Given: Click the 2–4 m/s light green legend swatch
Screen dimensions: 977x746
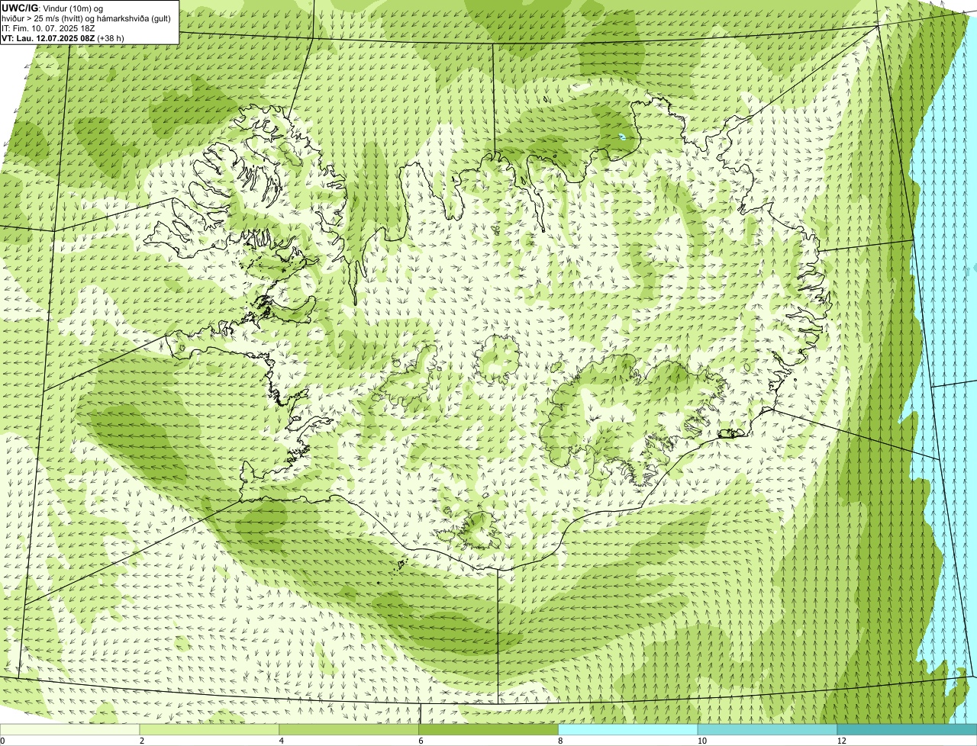Looking at the screenshot, I should [210, 729].
